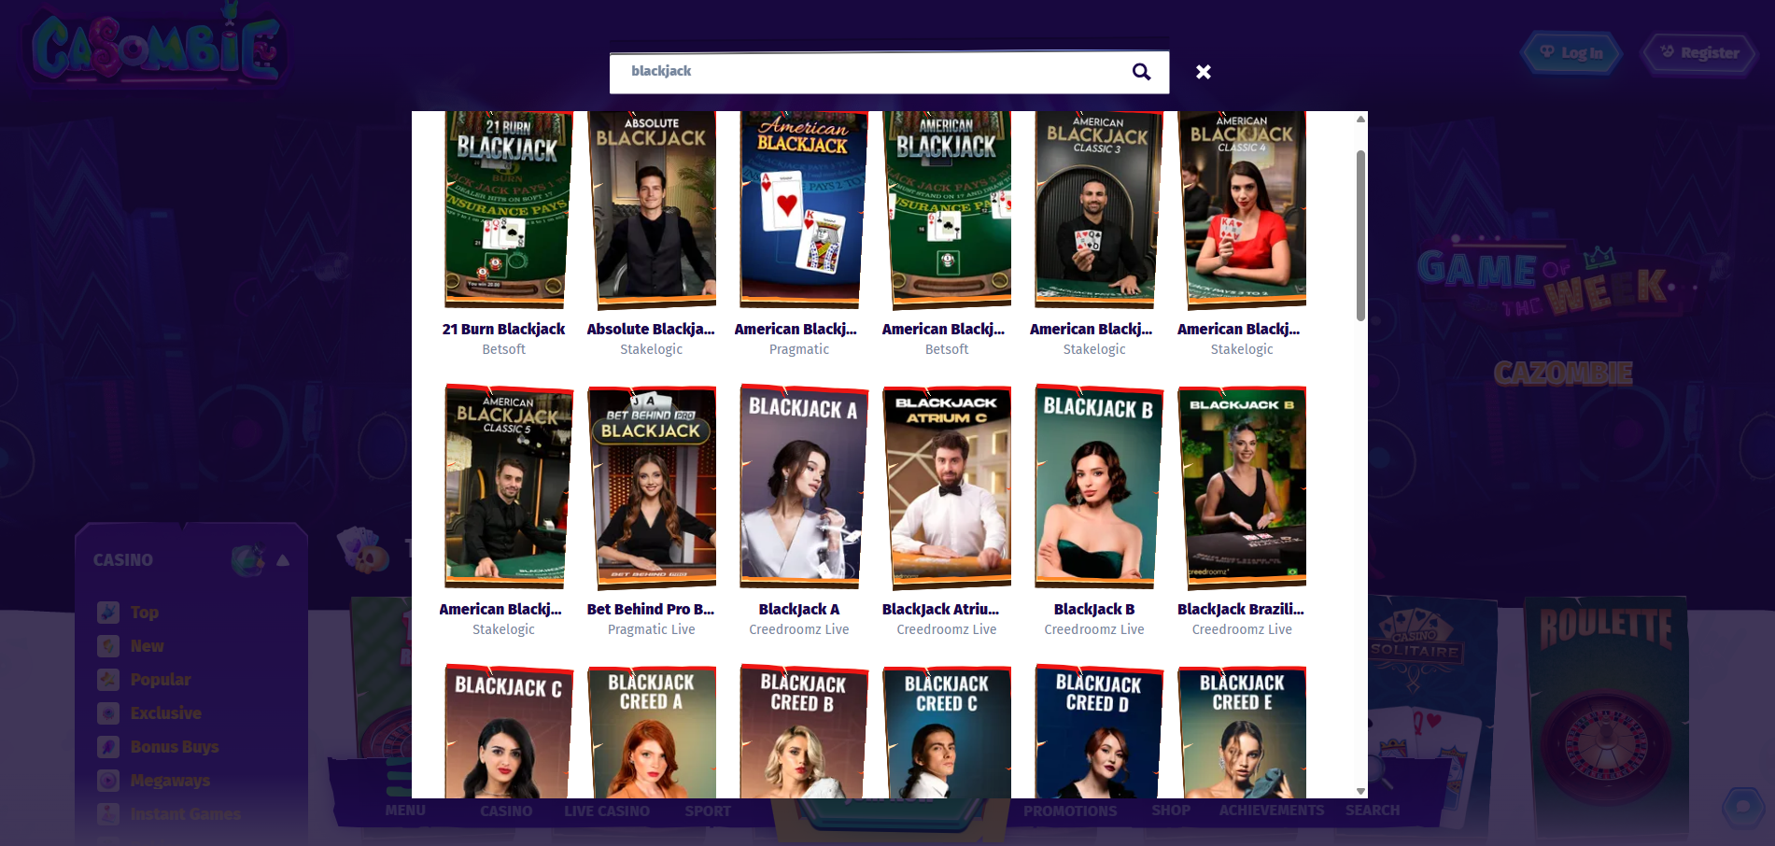Open ACHIEVEMENTS in the bottom navigation
1775x846 pixels.
tap(1272, 811)
